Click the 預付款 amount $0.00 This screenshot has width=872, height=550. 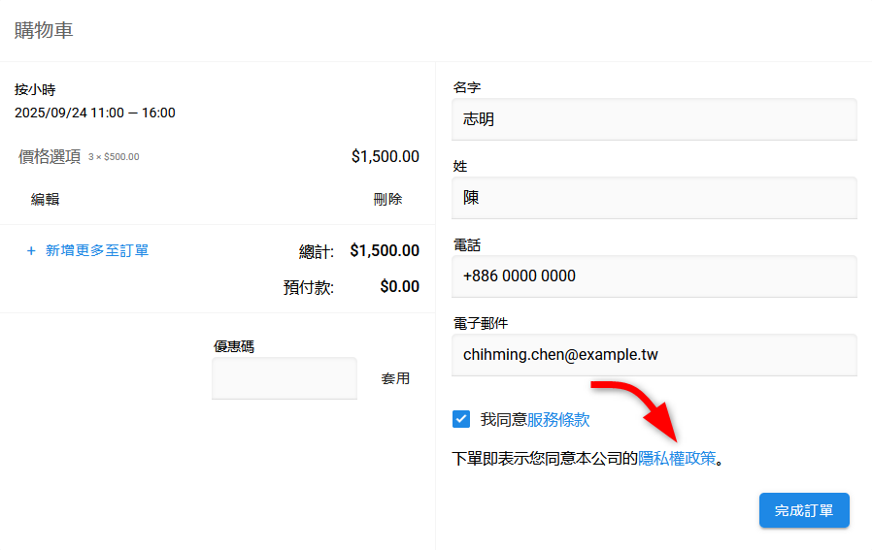pyautogui.click(x=399, y=287)
